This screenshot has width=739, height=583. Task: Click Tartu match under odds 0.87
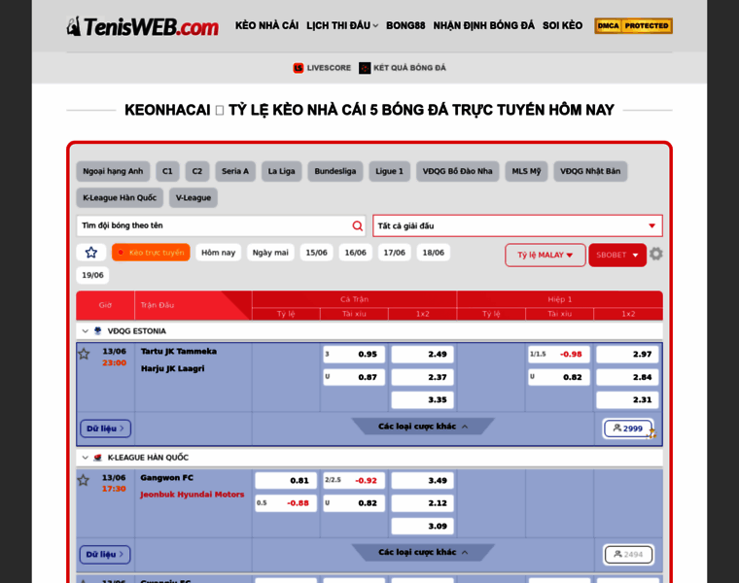(354, 377)
